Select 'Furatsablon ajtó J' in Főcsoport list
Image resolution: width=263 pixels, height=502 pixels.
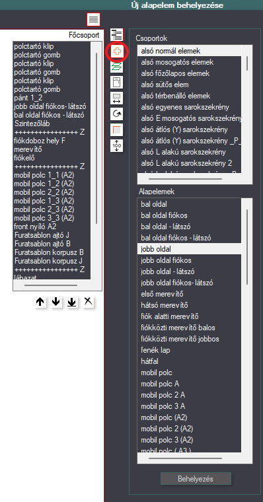(52, 235)
